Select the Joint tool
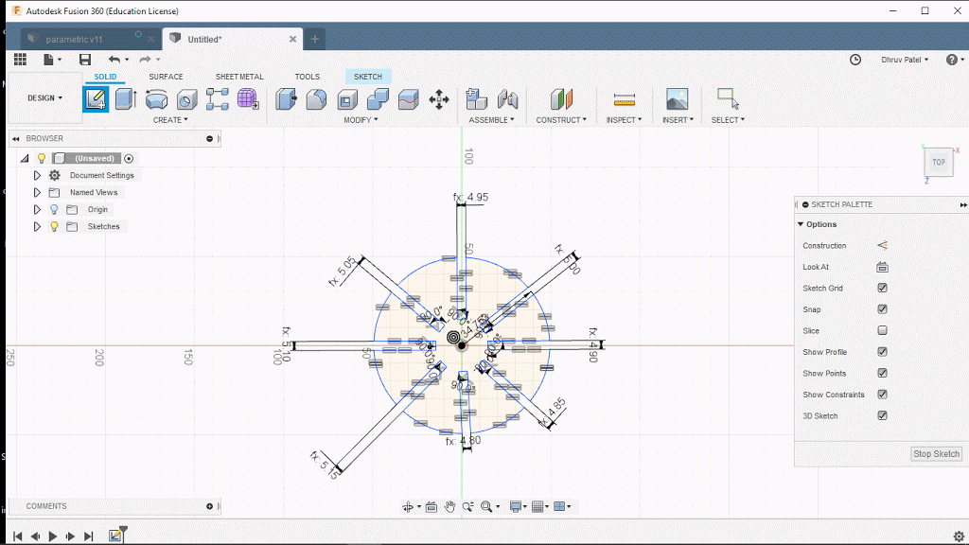Screen dimensions: 969x545 pyautogui.click(x=507, y=99)
